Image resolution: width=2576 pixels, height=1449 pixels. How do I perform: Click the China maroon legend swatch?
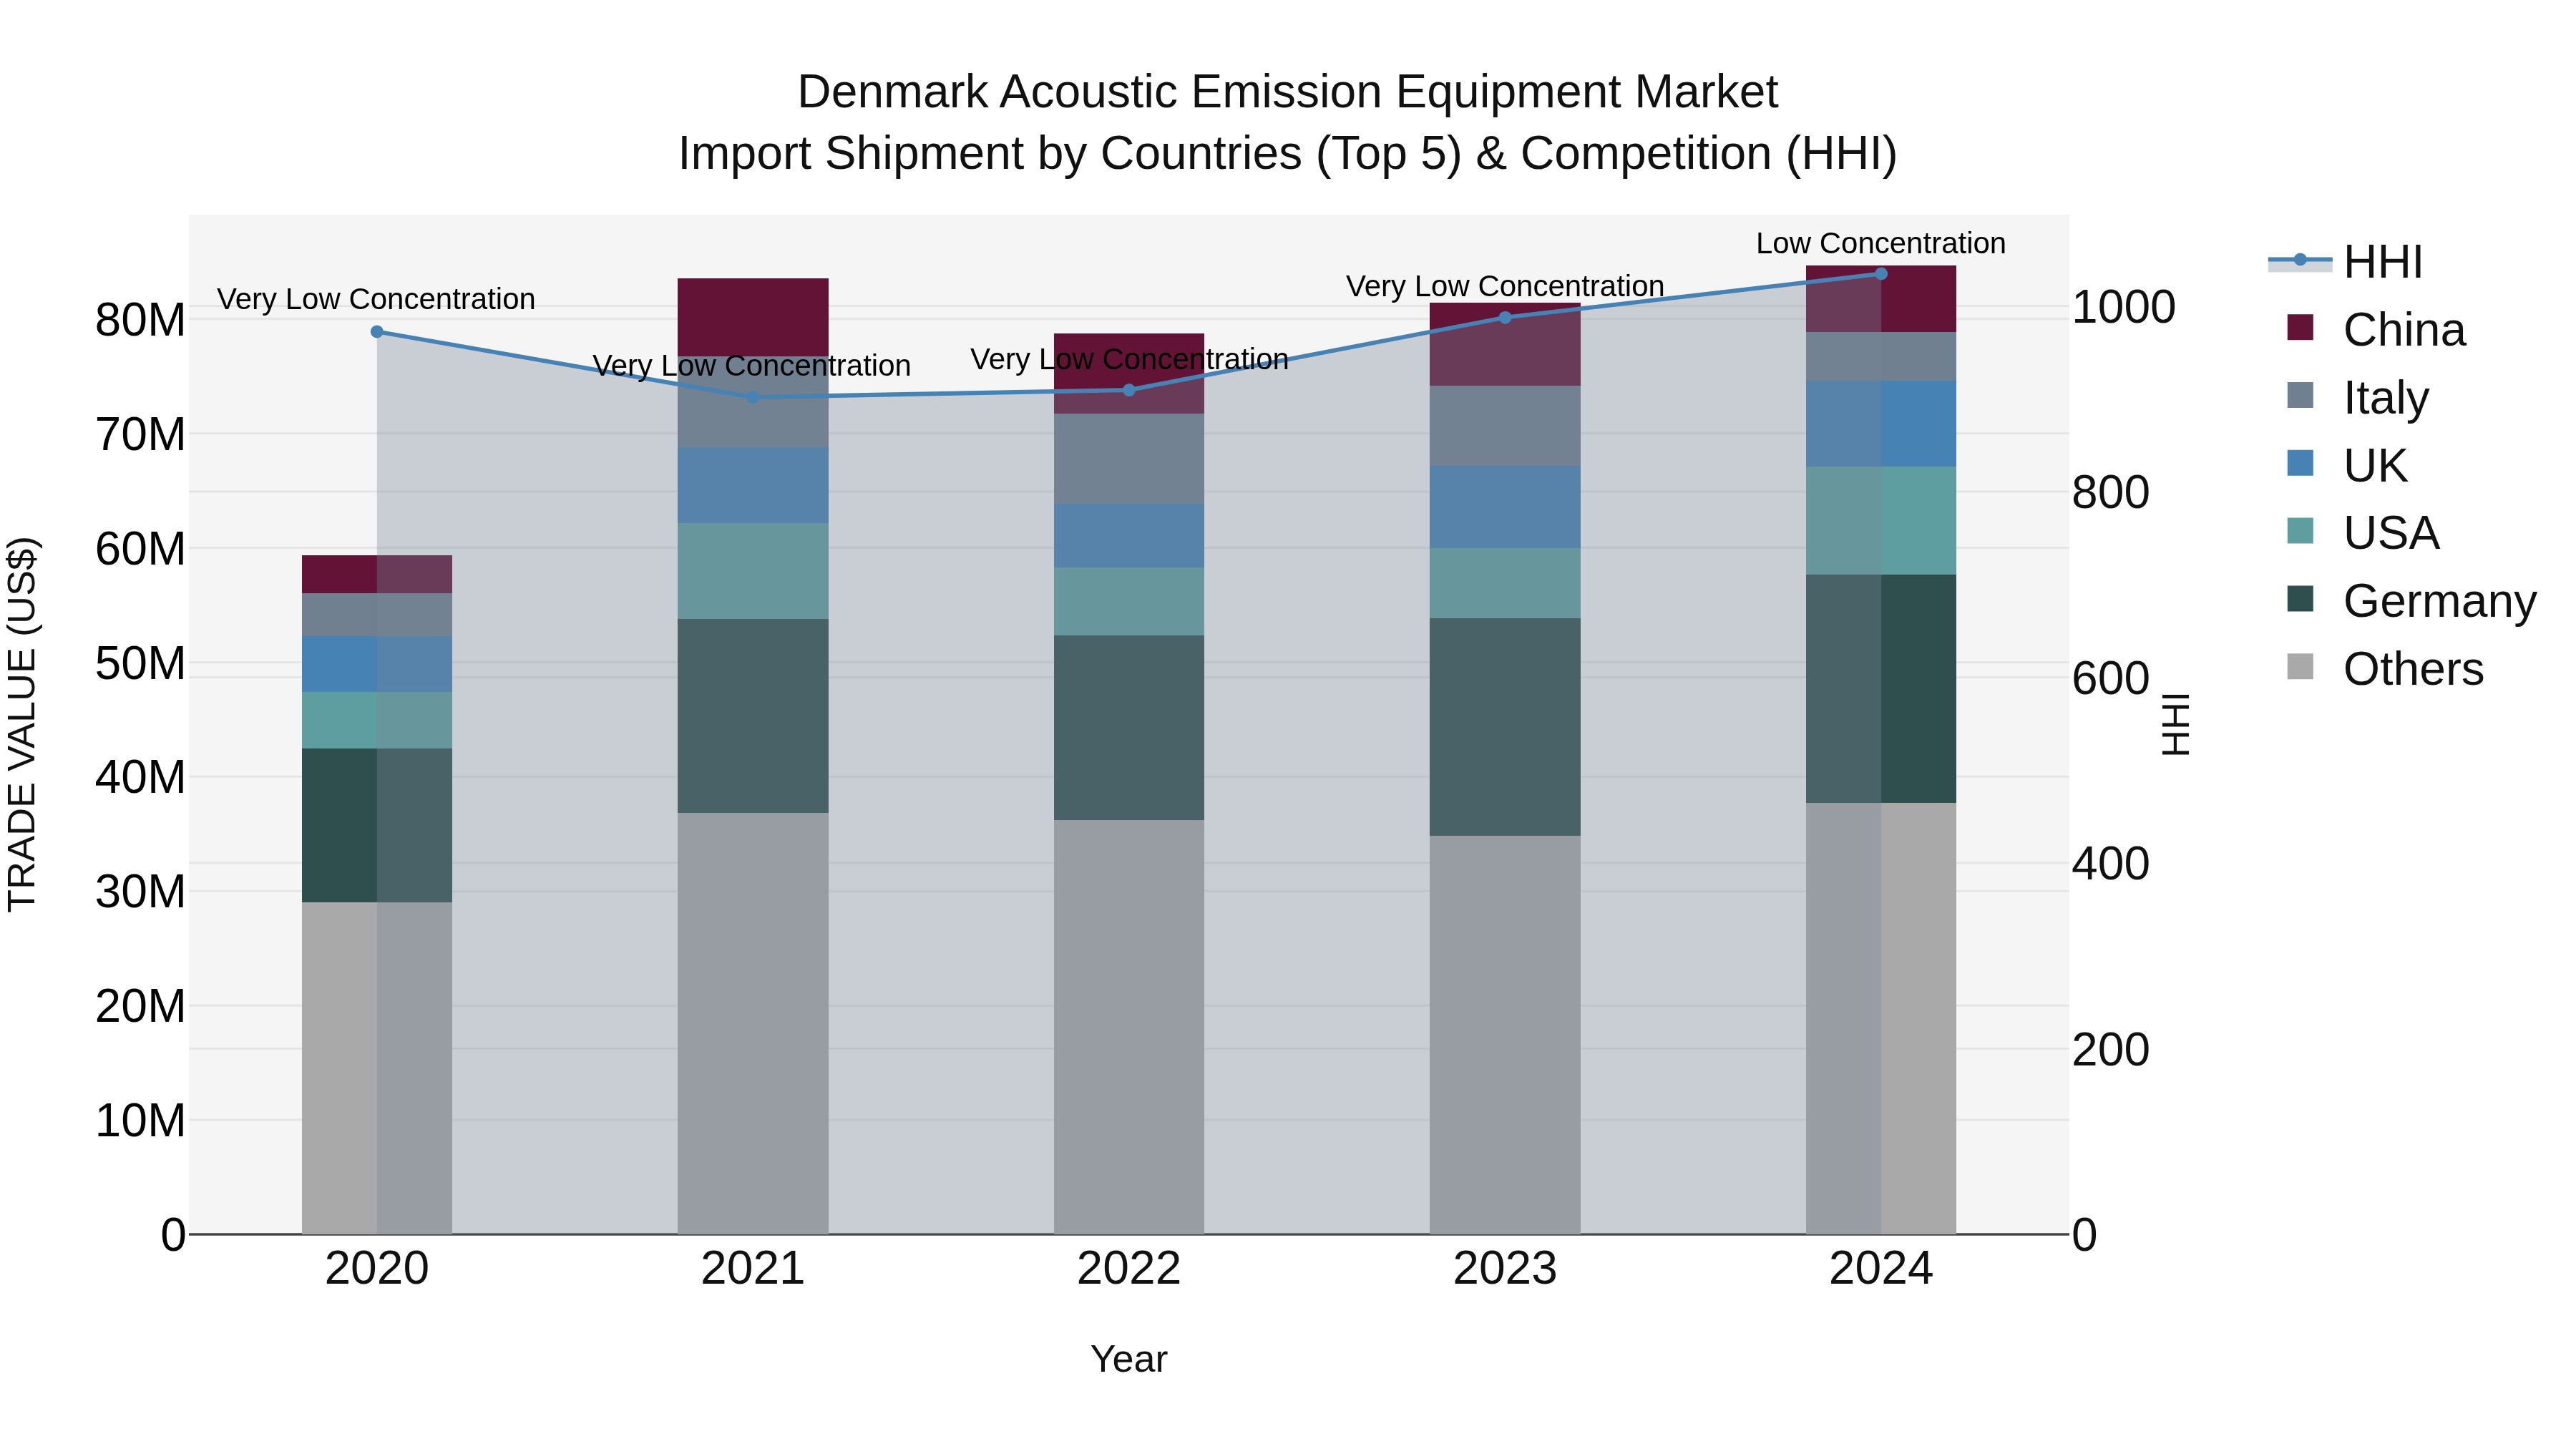click(2300, 327)
